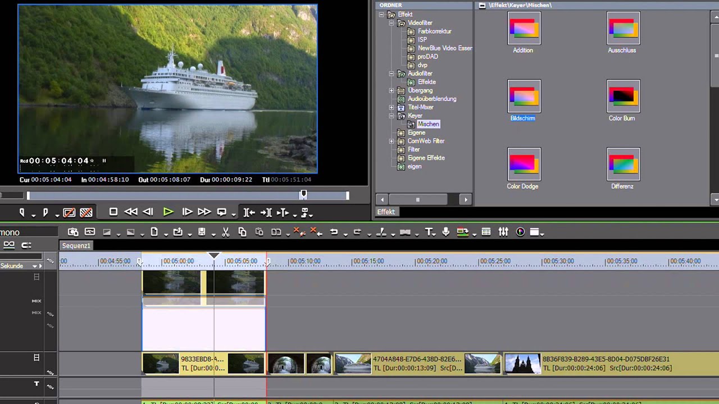Viewport: 719px width, 404px height.
Task: Expand the Übergang folder
Action: pos(392,90)
